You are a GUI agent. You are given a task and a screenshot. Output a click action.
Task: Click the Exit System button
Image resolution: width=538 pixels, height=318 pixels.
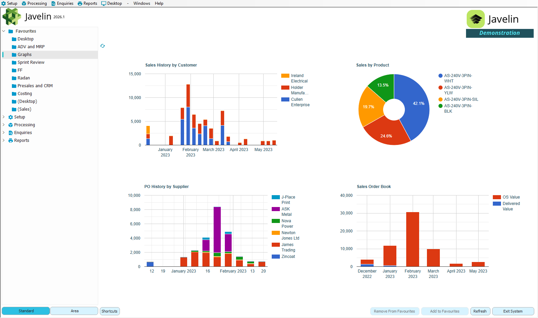point(513,311)
